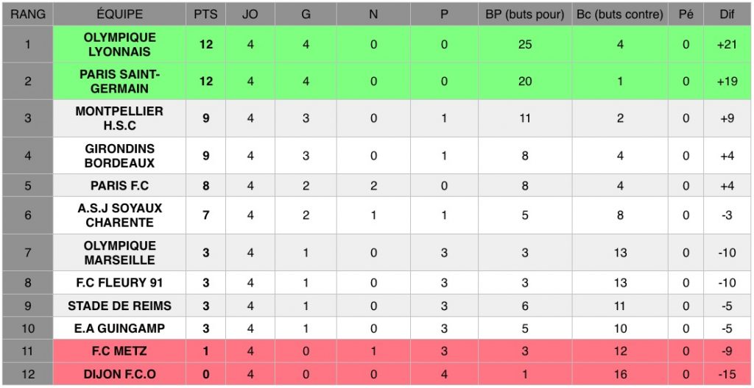The image size is (754, 388).
Task: Click the A.S.J SOYAUX CHARENTE cell
Action: pyautogui.click(x=119, y=215)
